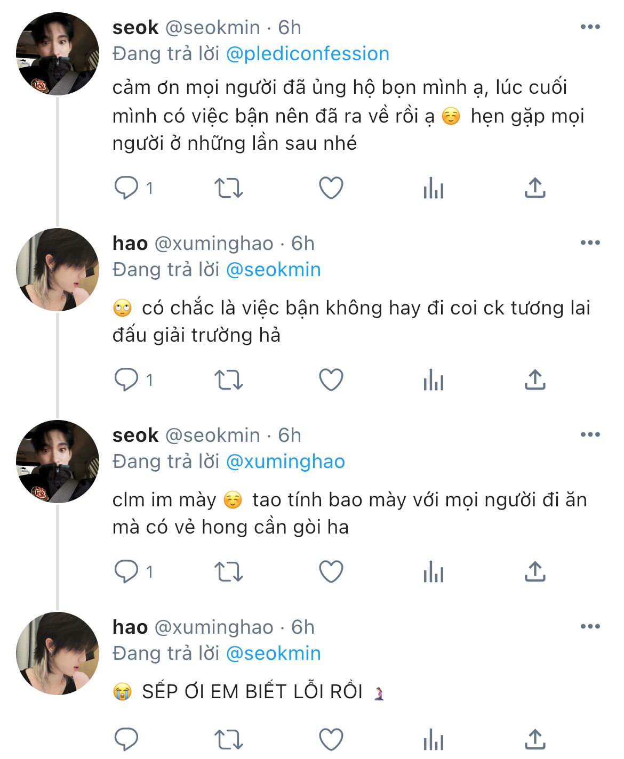Open more options on seok's first tweet

[x=590, y=27]
